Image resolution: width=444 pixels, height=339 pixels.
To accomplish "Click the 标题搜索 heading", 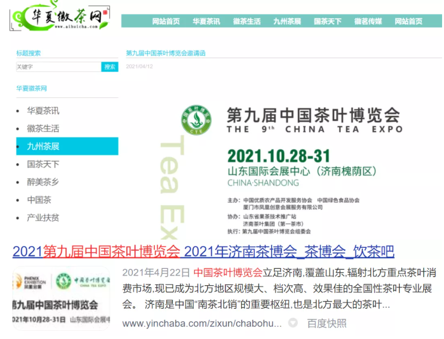I will [28, 53].
